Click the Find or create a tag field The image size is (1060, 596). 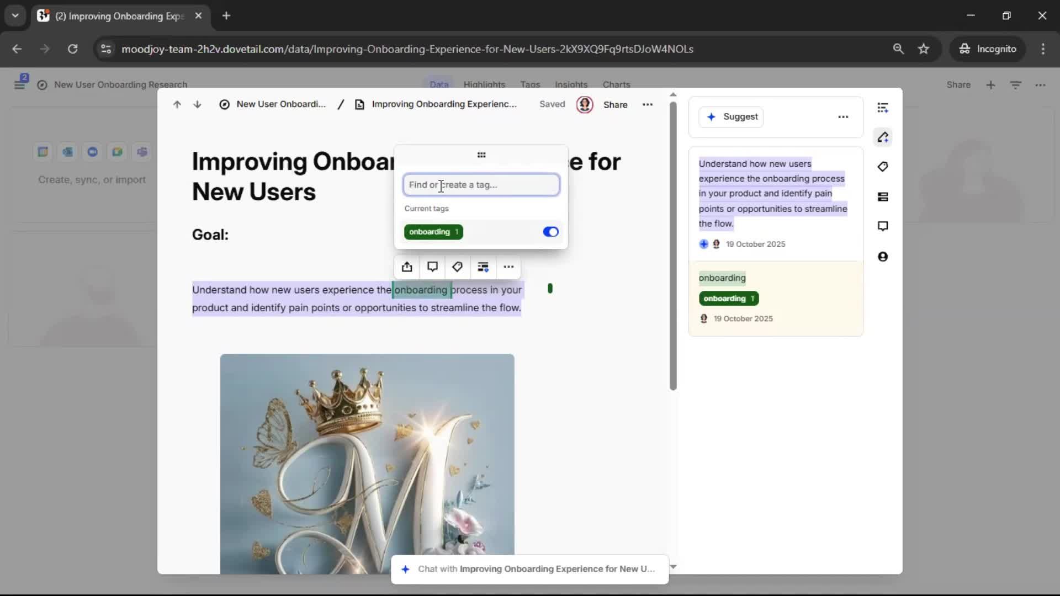point(481,185)
